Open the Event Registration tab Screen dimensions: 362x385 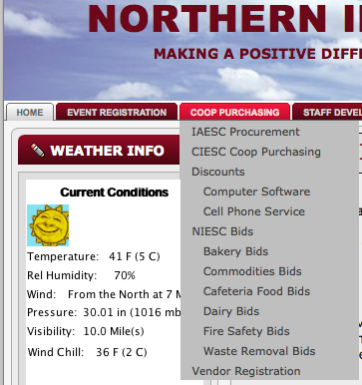(117, 112)
